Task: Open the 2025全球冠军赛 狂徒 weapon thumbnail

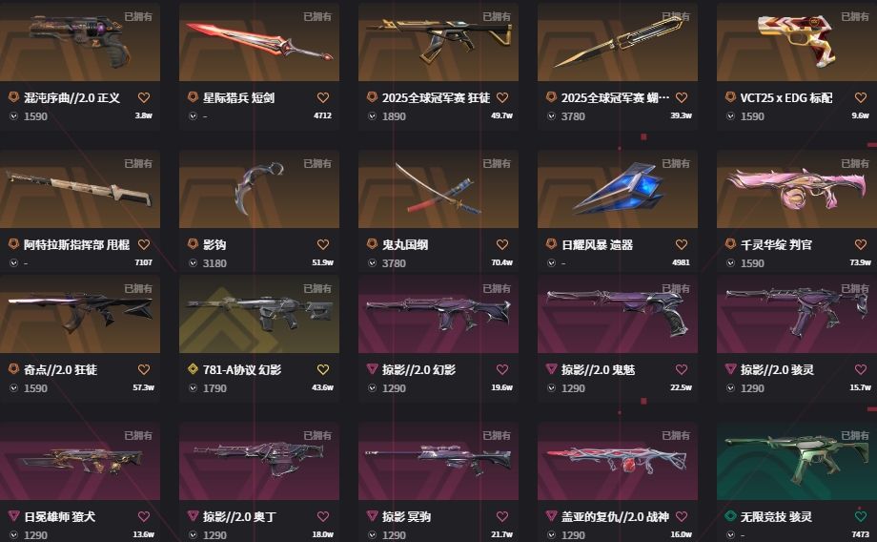Action: (438, 42)
